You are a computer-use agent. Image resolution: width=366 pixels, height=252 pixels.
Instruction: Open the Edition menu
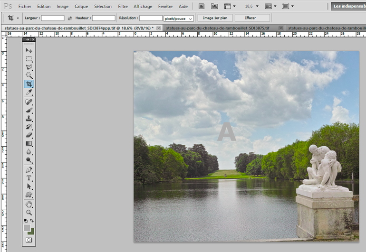[x=44, y=7]
